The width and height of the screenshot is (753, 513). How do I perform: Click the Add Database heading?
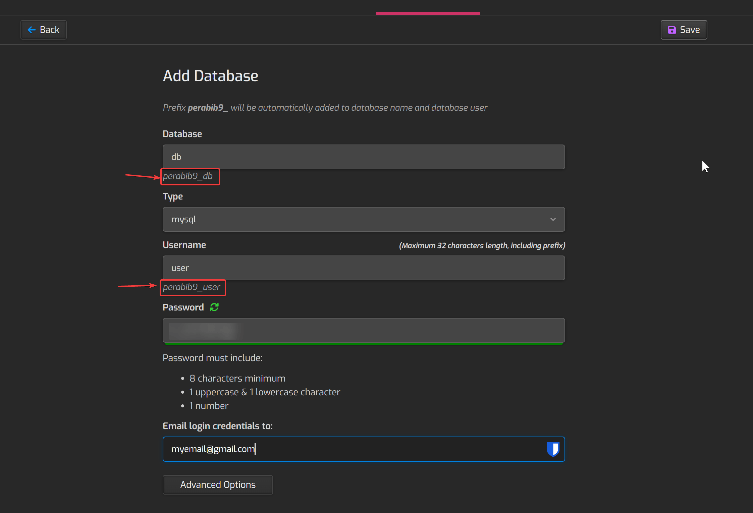tap(210, 76)
